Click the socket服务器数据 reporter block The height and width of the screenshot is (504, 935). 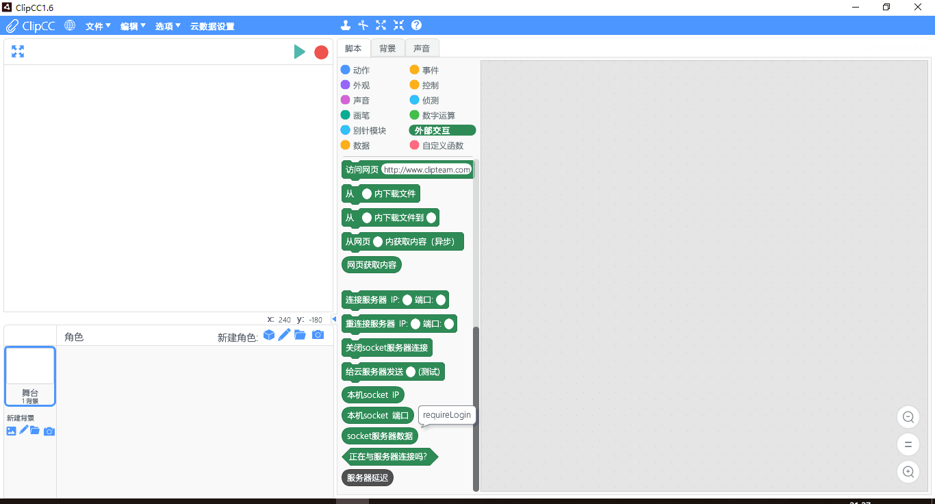tap(380, 436)
